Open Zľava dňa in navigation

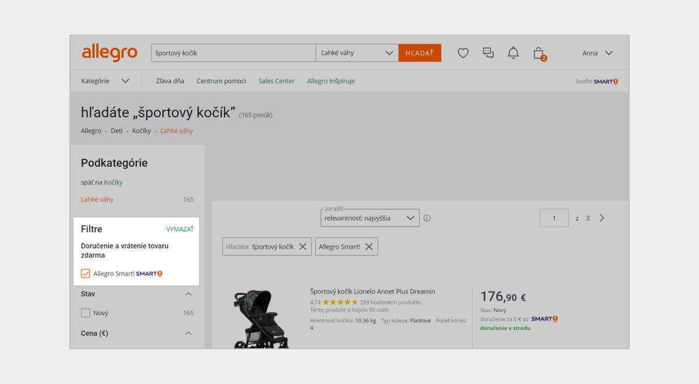point(170,81)
